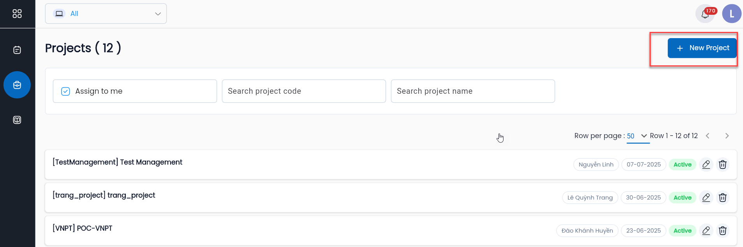The height and width of the screenshot is (247, 743).
Task: Toggle the Assign to me checkbox
Action: click(65, 91)
